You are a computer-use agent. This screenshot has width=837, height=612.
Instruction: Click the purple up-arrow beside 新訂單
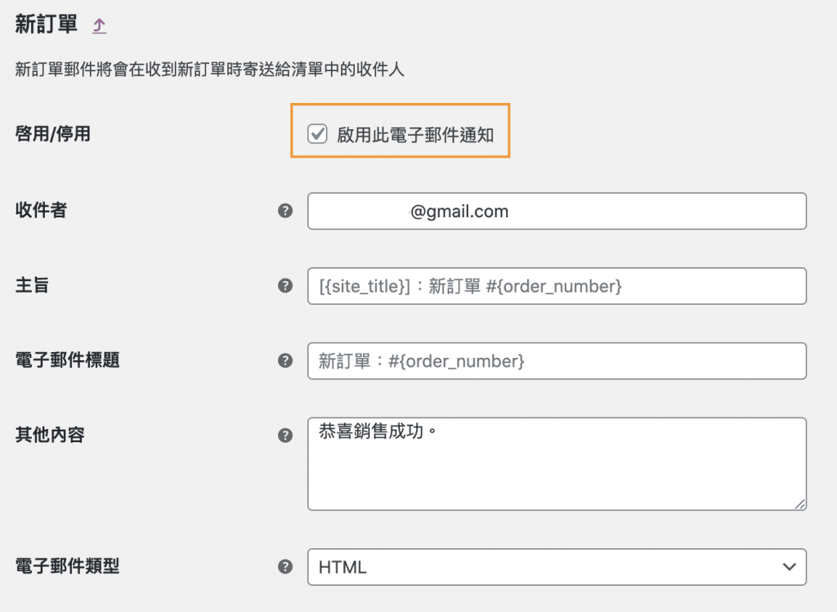point(99,25)
